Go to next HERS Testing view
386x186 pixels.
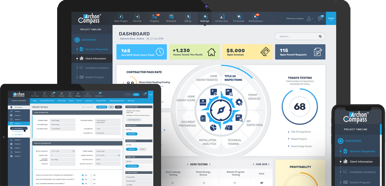click(210, 164)
